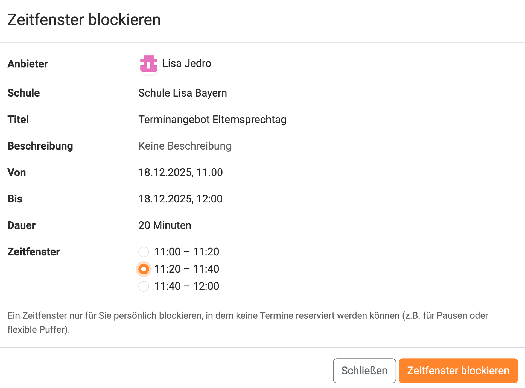Click the Dauer value 20 Minuten
This screenshot has height=388, width=525.
click(165, 225)
